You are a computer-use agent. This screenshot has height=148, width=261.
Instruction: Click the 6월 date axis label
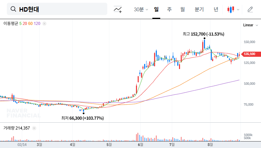click(x=140, y=145)
